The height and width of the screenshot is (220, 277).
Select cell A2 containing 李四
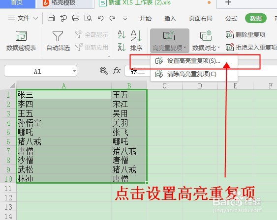coord(64,104)
